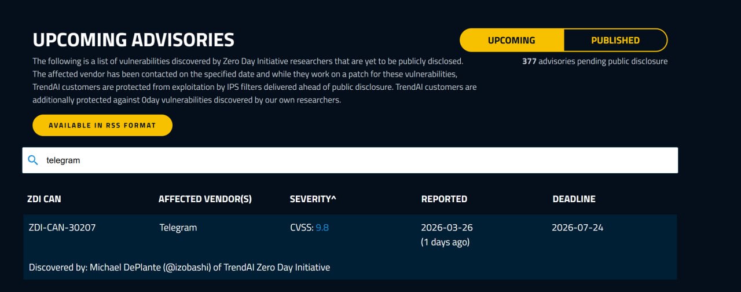Open the CVSS 9.8 score link
The image size is (741, 292).
point(322,228)
